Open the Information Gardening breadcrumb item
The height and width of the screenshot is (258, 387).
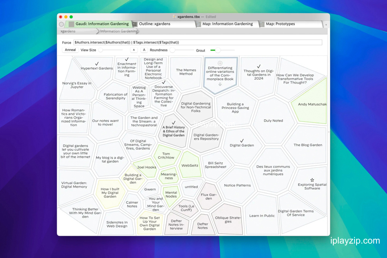119,31
